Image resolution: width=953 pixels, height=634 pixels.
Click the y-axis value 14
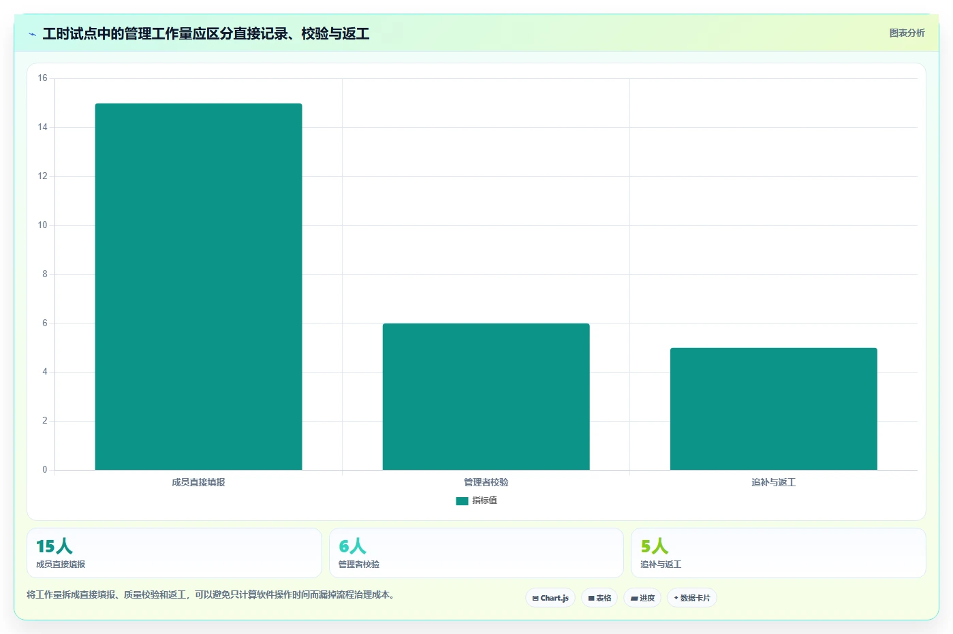[x=42, y=127]
